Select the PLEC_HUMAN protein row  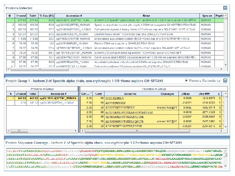pyautogui.click(x=115, y=43)
